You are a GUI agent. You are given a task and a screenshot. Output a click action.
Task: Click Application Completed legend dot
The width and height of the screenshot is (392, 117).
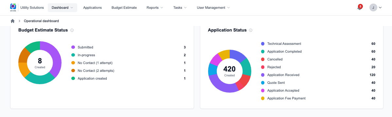click(x=263, y=52)
